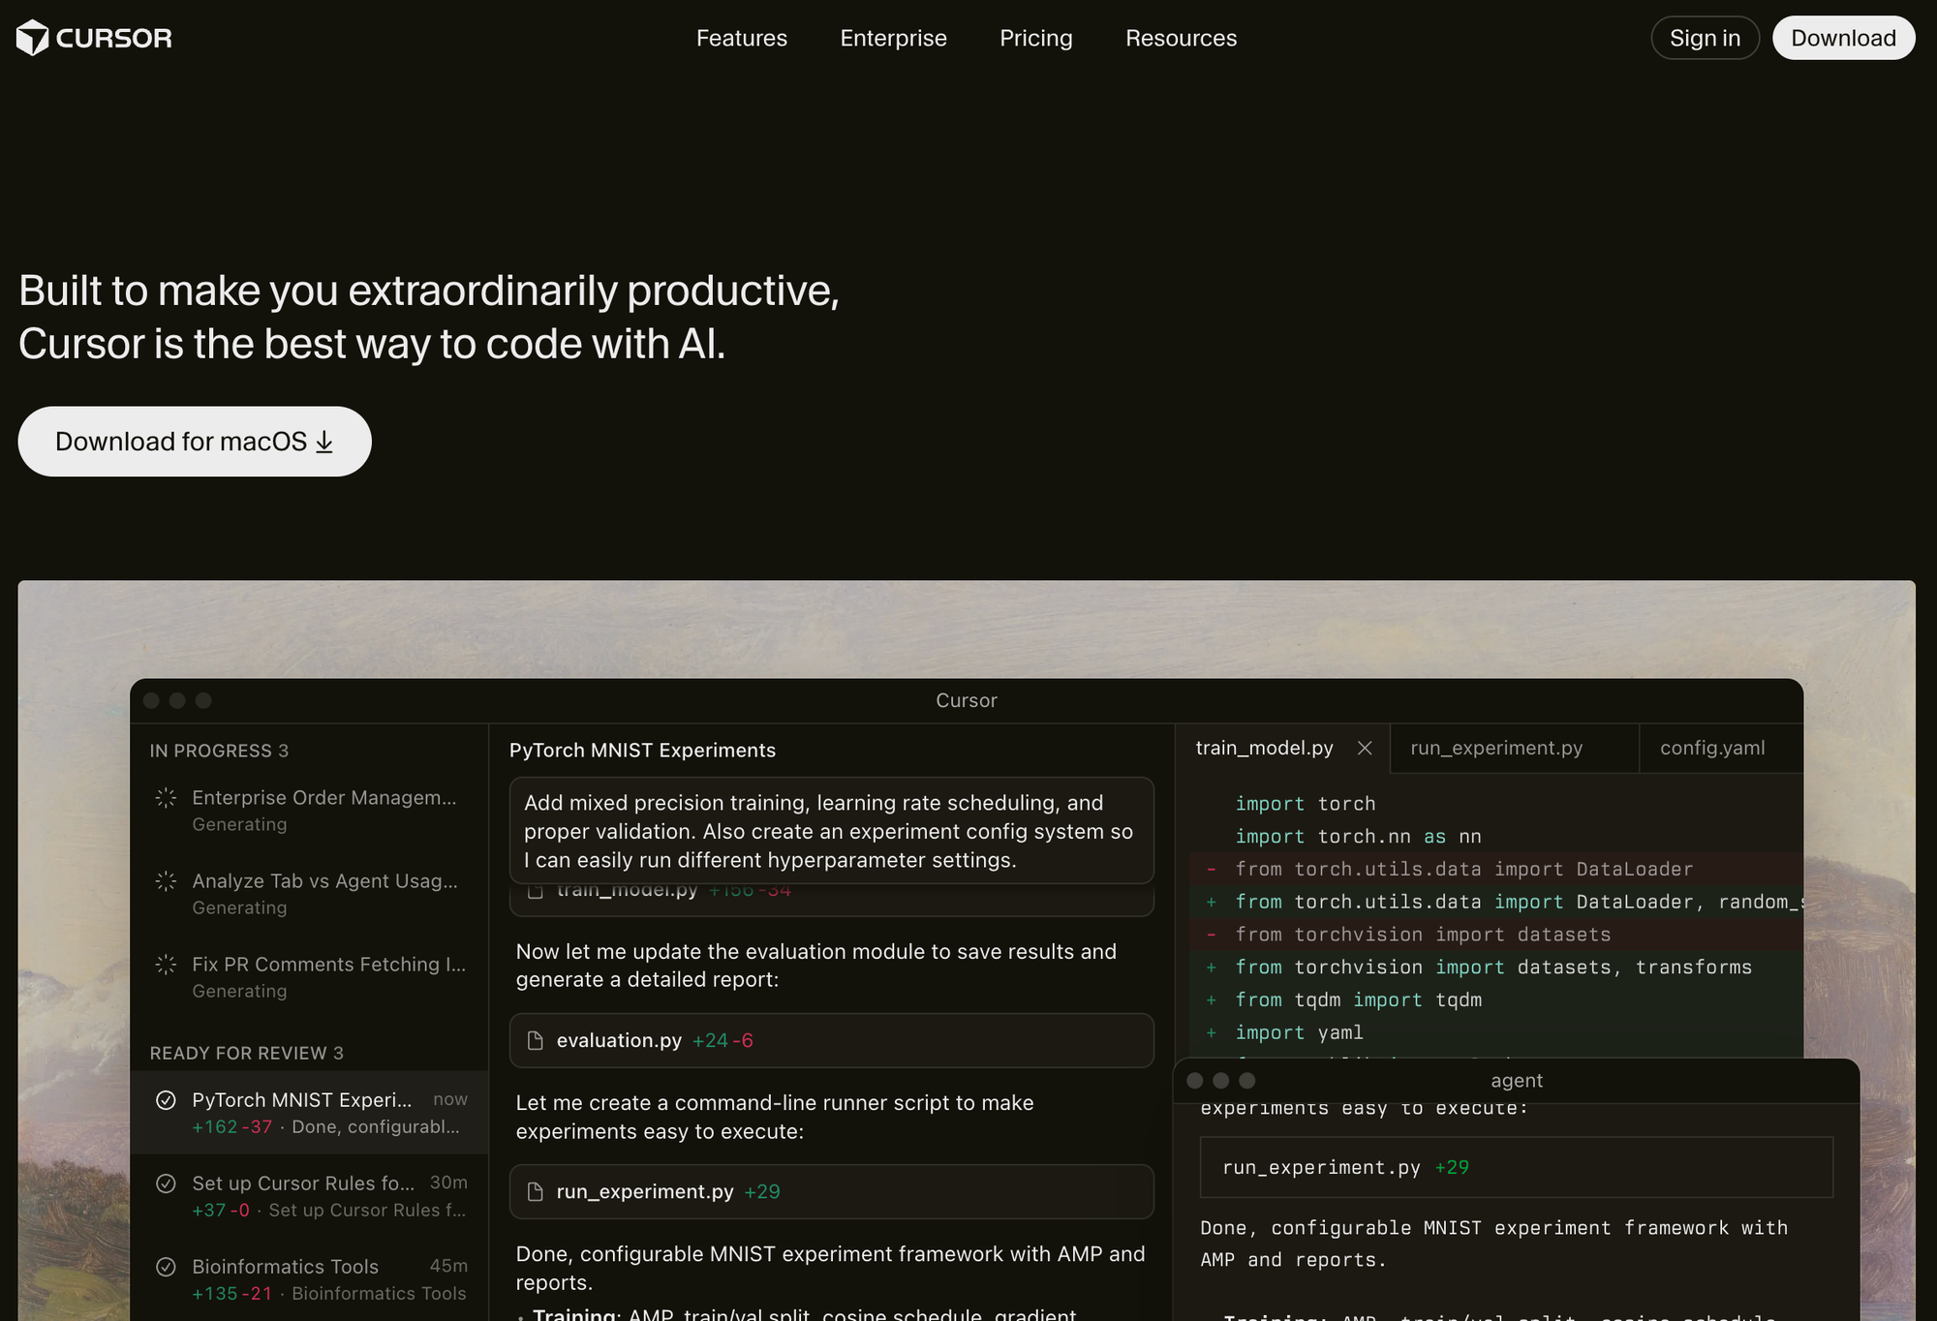Close the train_model.py tab with the X icon

pos(1365,748)
